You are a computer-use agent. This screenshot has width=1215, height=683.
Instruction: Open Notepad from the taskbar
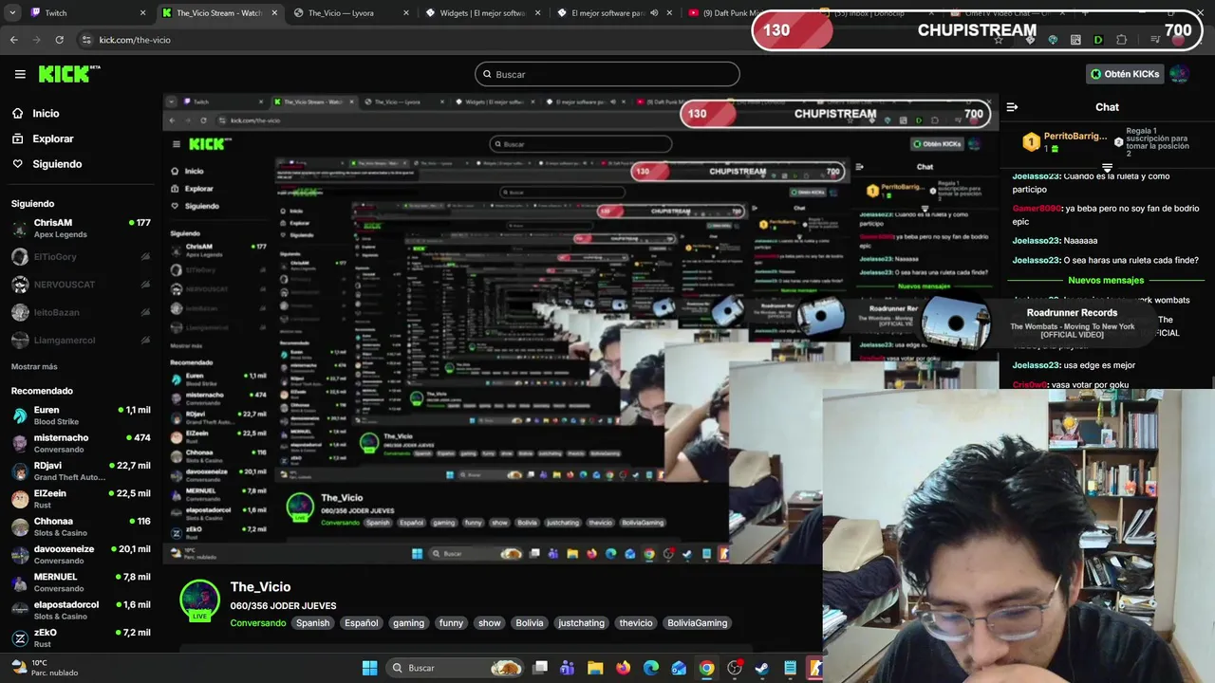(790, 668)
